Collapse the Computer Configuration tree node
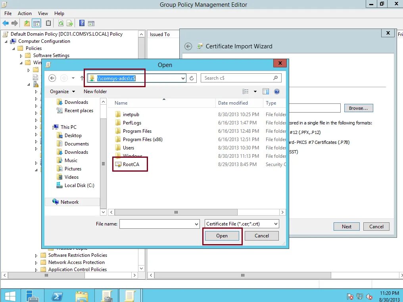 coord(6,41)
